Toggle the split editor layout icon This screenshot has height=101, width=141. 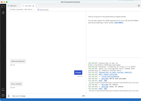point(139,6)
